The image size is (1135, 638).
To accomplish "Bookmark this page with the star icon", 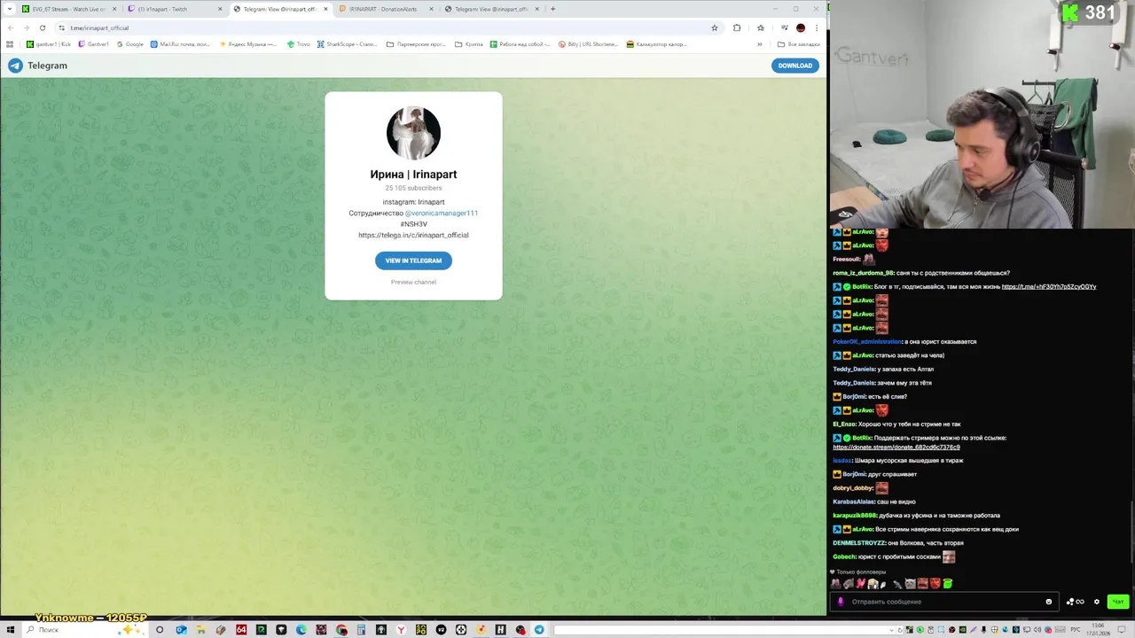I will pyautogui.click(x=714, y=27).
